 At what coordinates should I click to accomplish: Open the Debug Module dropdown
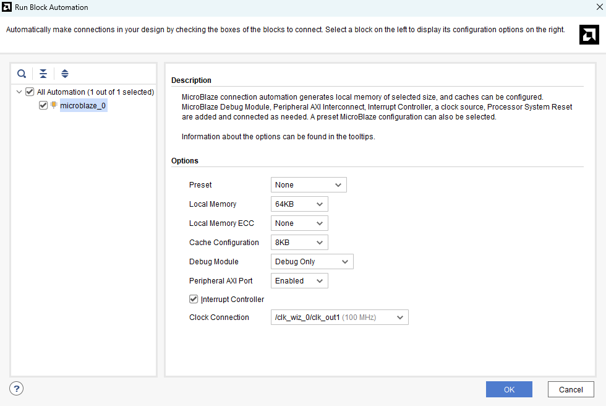(312, 262)
